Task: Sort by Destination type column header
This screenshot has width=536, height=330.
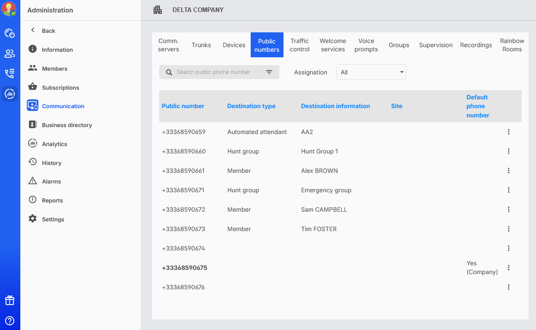Action: (x=251, y=106)
